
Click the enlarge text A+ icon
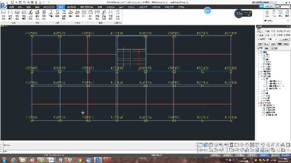coord(272,145)
